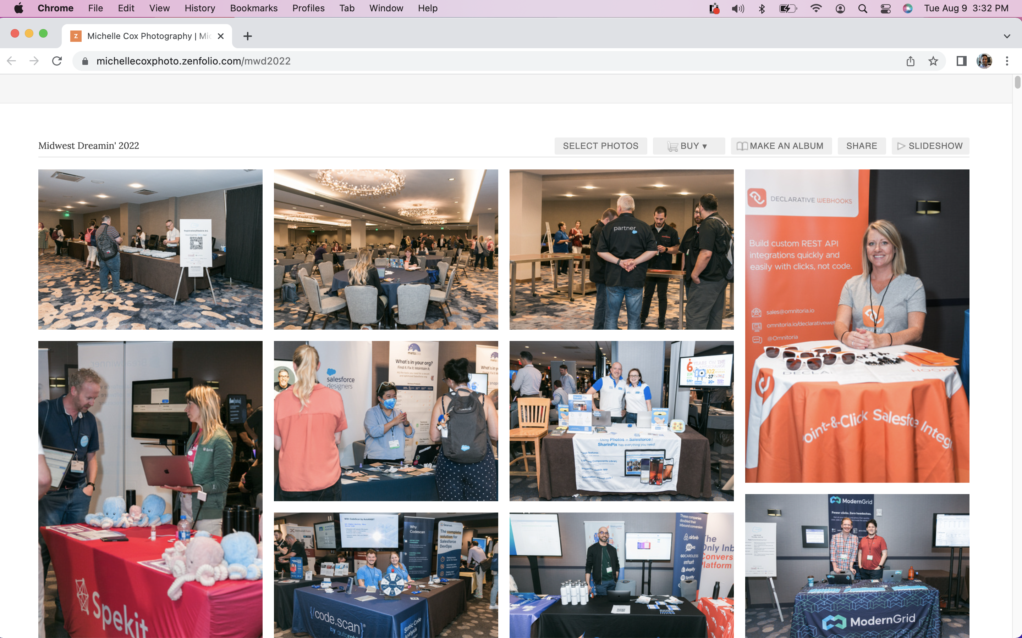Open the Window menu
This screenshot has width=1022, height=638.
click(386, 9)
